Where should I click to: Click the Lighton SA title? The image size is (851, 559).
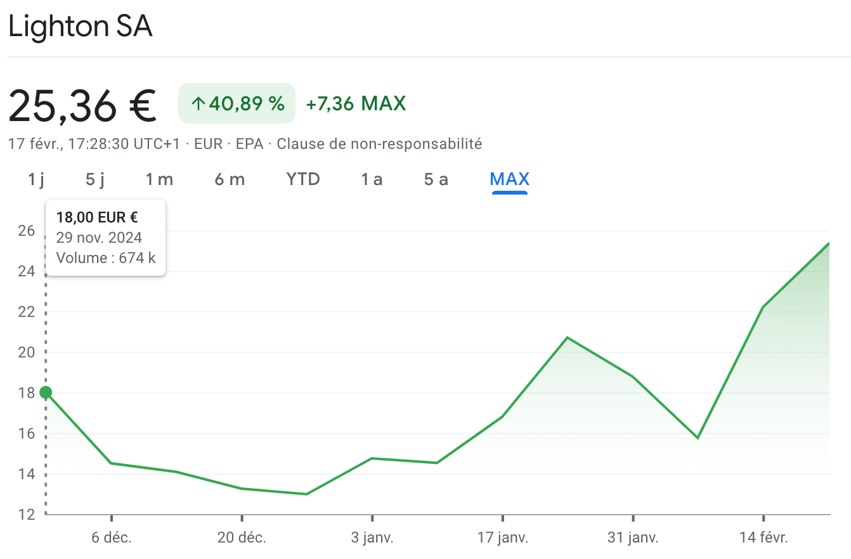pyautogui.click(x=81, y=28)
